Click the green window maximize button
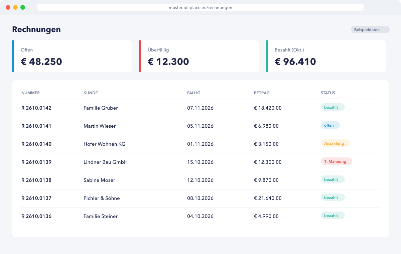The height and width of the screenshot is (254, 401). coord(23,7)
